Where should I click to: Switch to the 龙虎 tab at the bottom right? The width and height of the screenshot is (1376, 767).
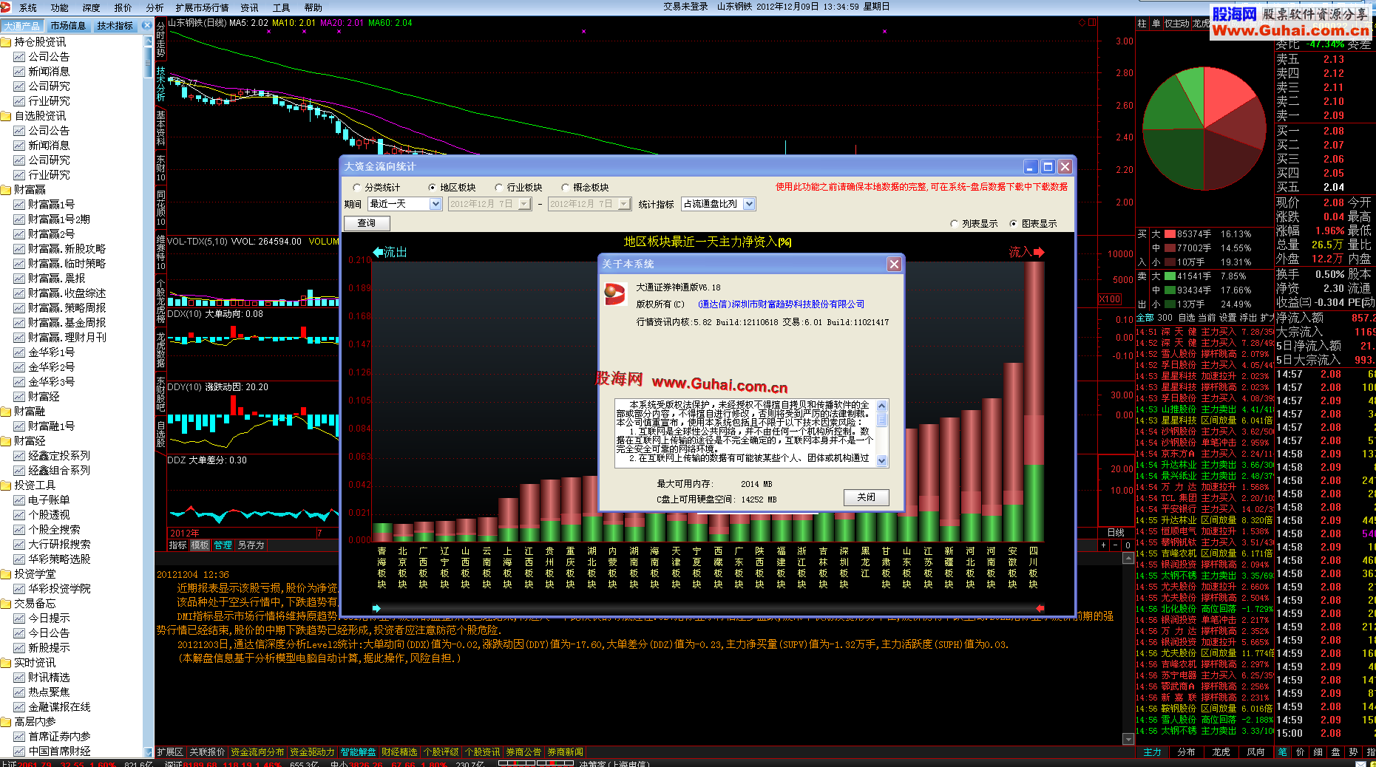(1221, 752)
